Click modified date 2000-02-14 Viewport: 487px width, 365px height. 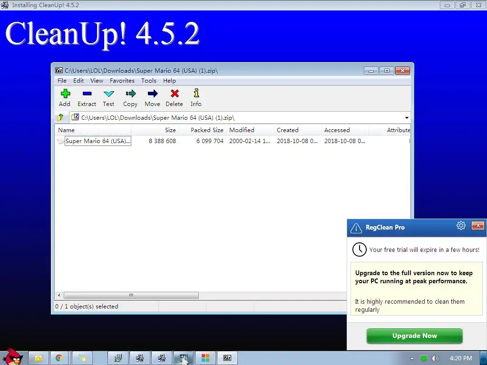[249, 141]
